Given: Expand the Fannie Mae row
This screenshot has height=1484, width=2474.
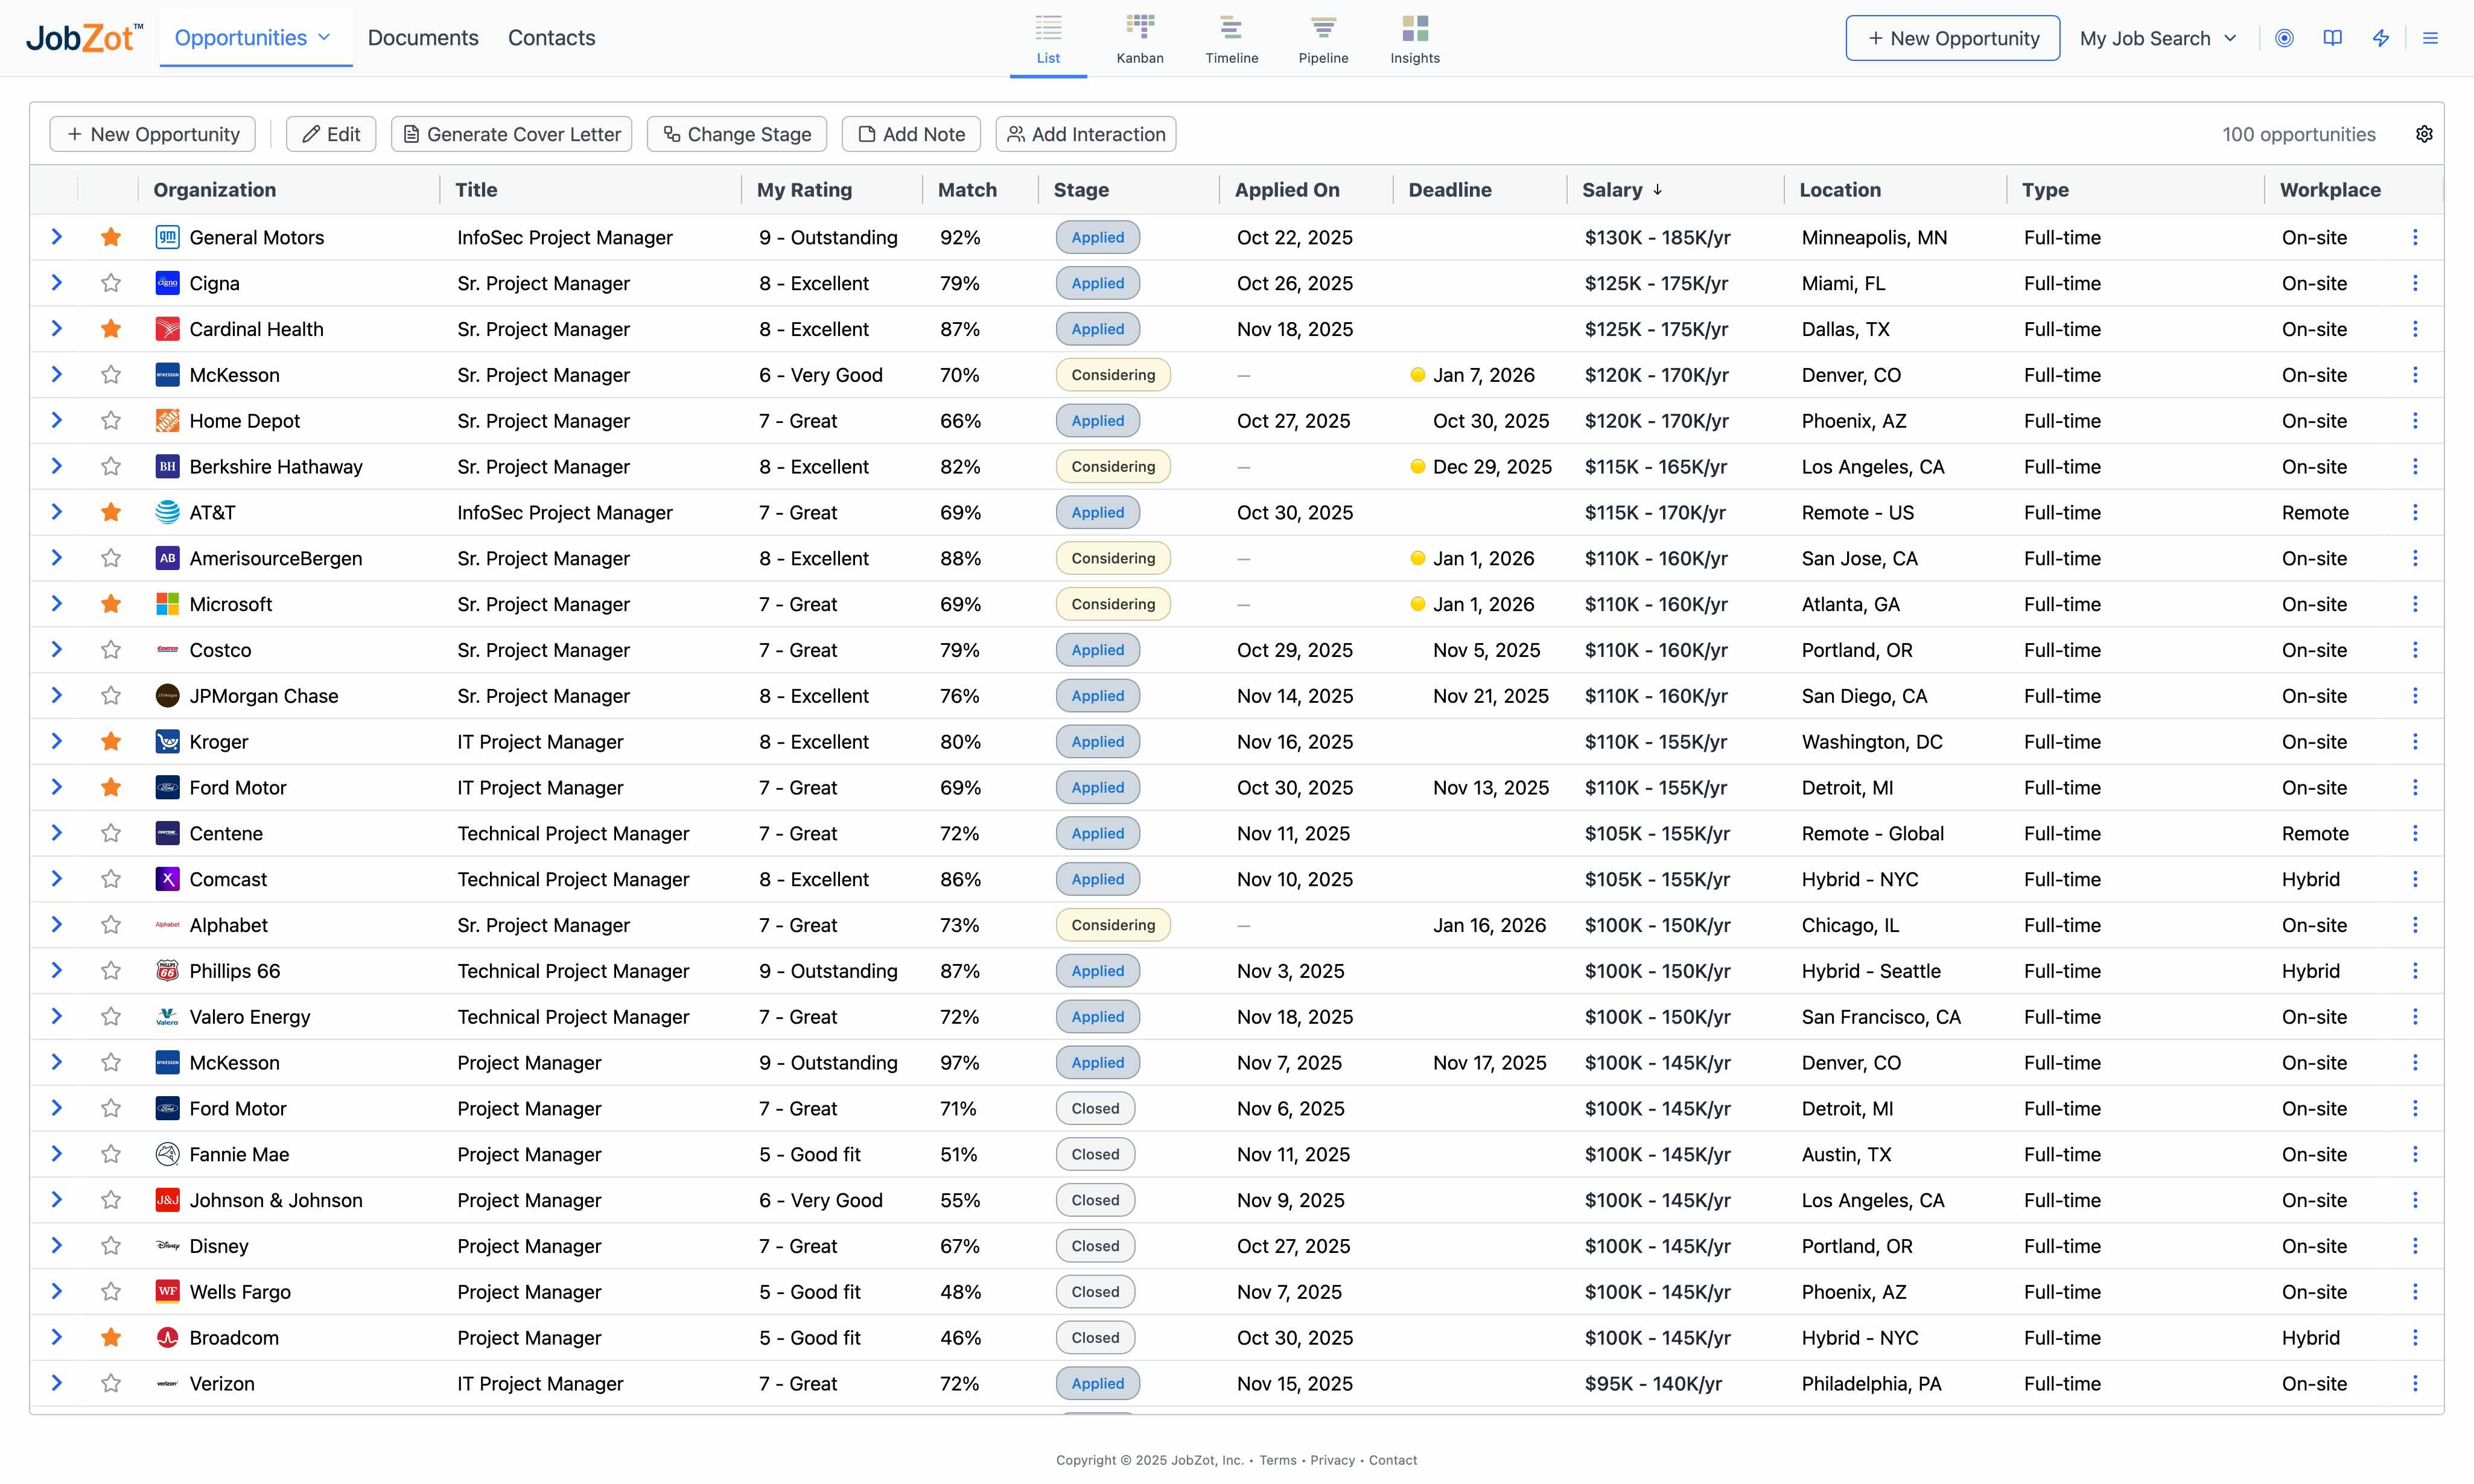Looking at the screenshot, I should [57, 1154].
